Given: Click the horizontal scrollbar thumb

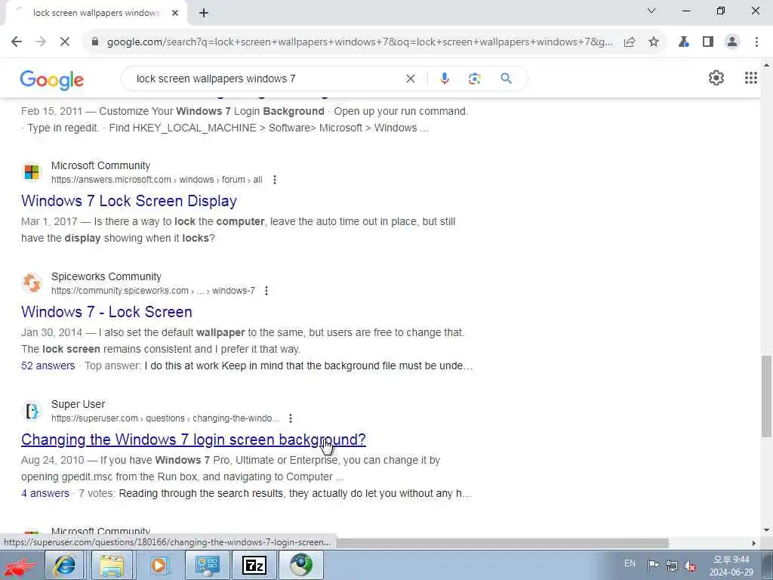Looking at the screenshot, I should click(x=502, y=542).
